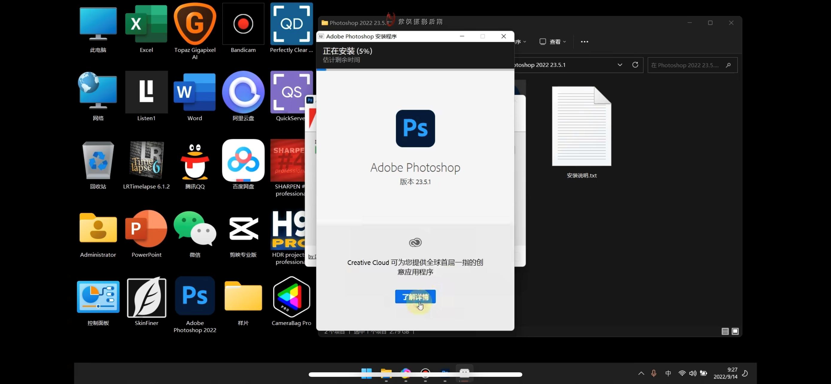Switch to details list view toggle
This screenshot has width=831, height=384.
pos(725,331)
